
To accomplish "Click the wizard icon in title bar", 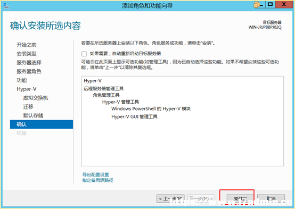I will (6, 5).
